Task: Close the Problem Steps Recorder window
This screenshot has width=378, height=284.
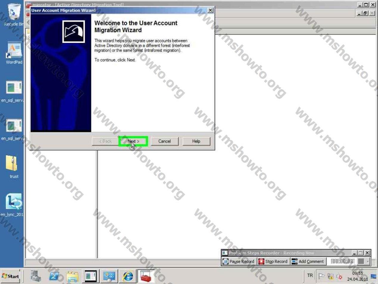Action: pos(367,253)
